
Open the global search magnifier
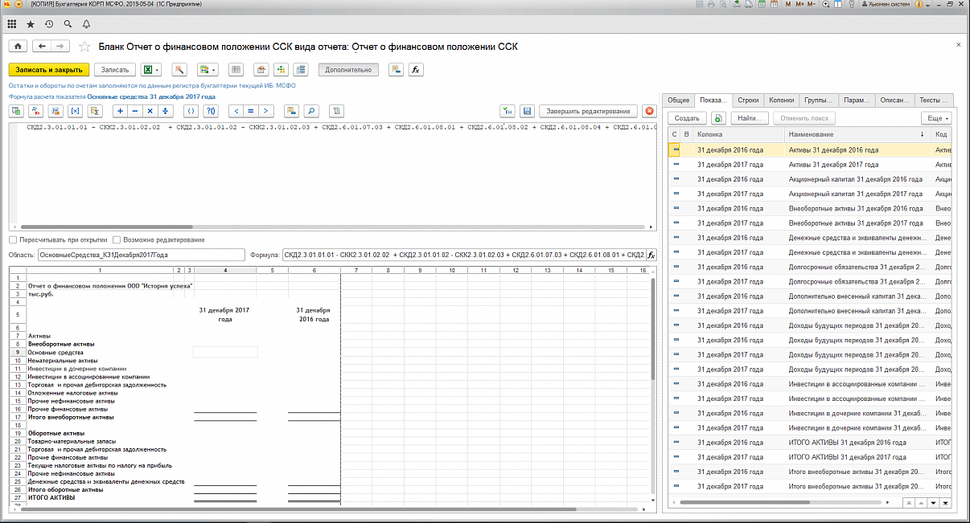coord(67,25)
